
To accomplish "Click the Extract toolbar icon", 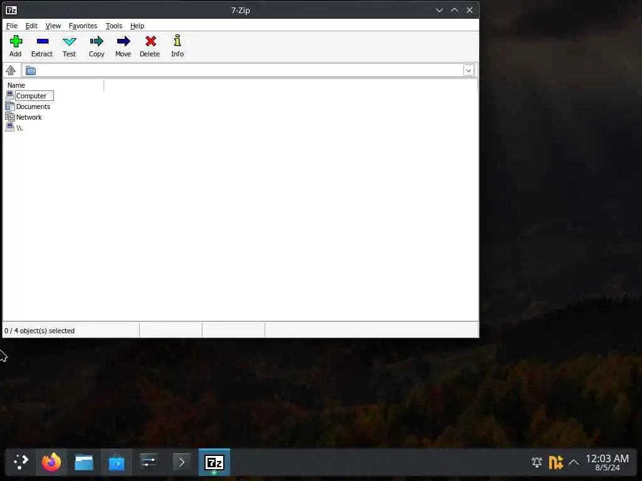I will tap(42, 46).
